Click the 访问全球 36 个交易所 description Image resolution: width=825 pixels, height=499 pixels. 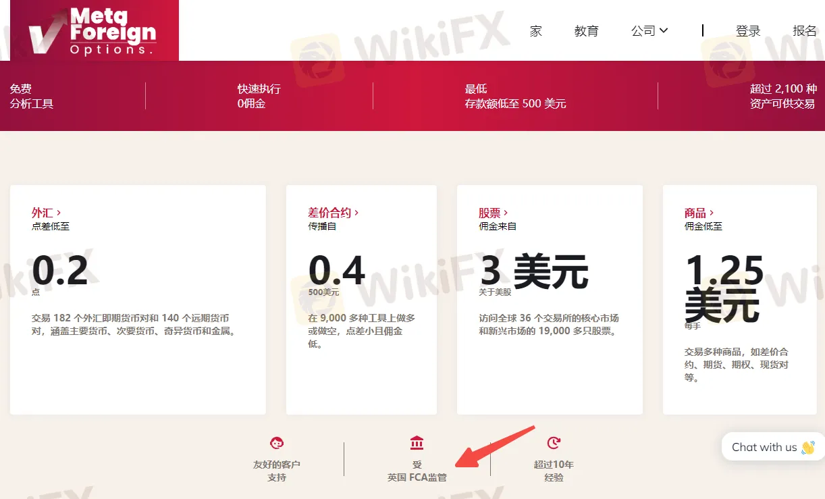[x=549, y=325]
